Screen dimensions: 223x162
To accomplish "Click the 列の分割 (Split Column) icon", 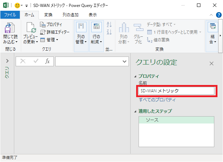I will tap(124, 27).
